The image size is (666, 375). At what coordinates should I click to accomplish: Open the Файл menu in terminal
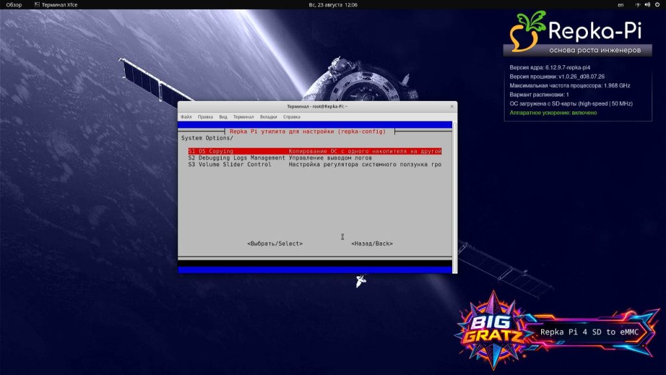(185, 117)
